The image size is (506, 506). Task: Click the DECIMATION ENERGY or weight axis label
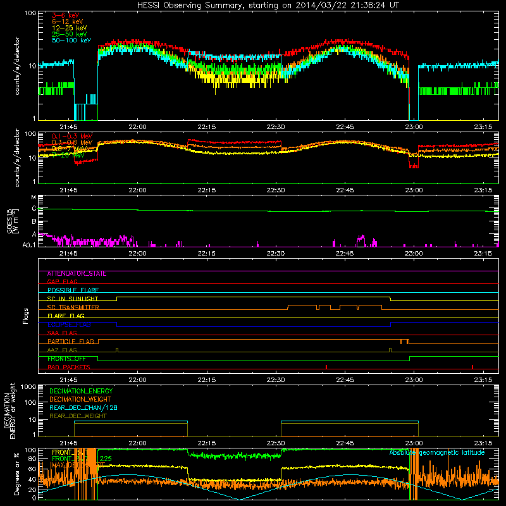point(9,410)
